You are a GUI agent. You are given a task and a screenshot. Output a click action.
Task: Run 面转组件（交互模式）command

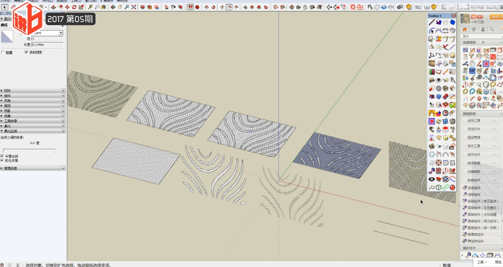[x=481, y=208]
